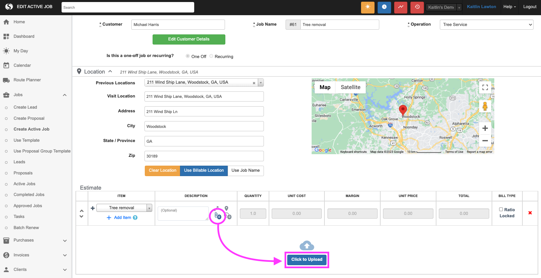Enter fullscreen on the map

pyautogui.click(x=485, y=87)
